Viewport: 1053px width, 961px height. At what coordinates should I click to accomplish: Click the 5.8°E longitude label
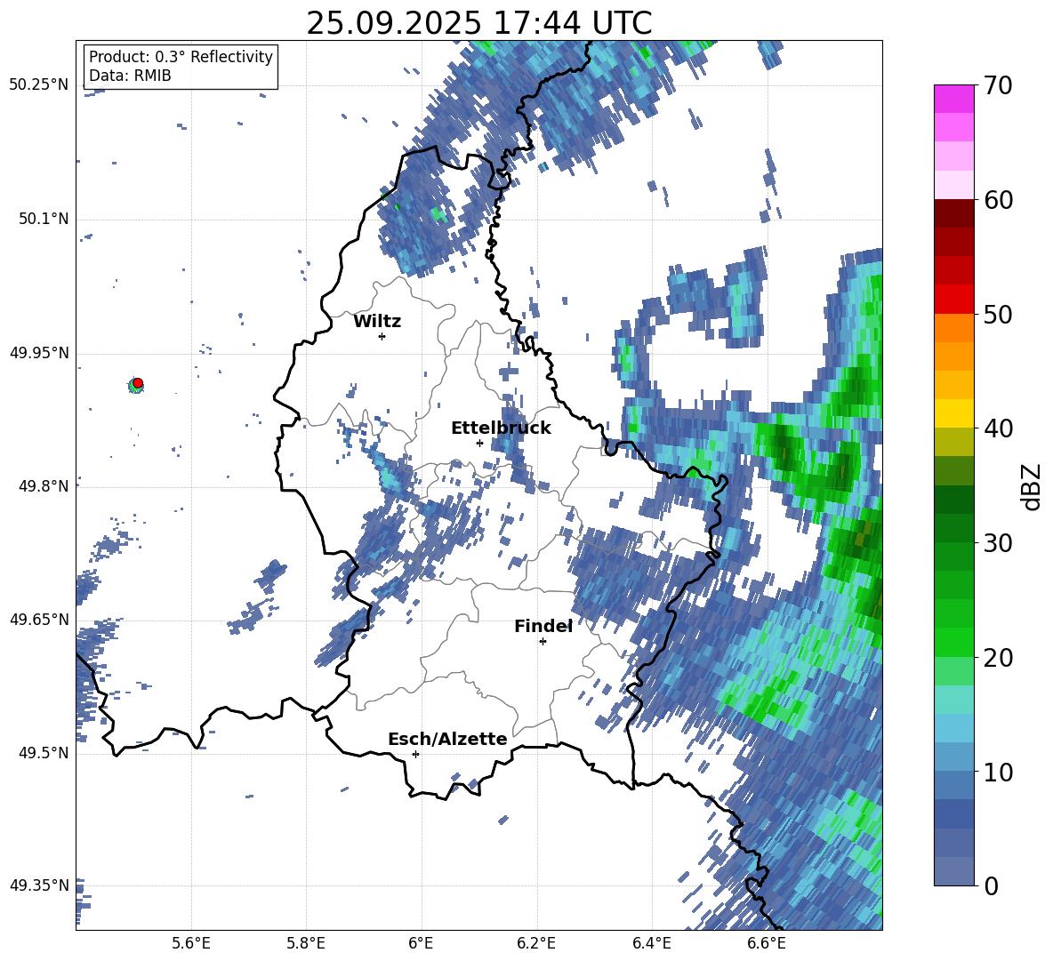306,943
